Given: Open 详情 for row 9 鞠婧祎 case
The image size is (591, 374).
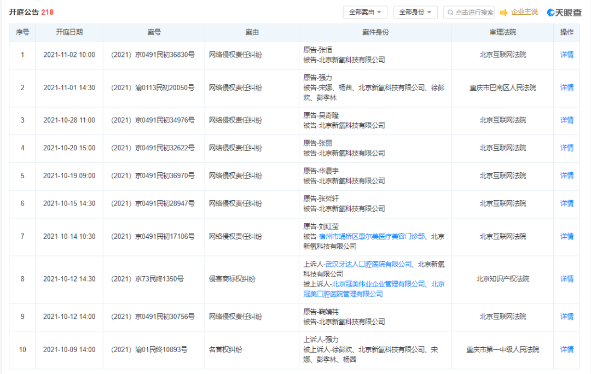Looking at the screenshot, I should coord(566,317).
